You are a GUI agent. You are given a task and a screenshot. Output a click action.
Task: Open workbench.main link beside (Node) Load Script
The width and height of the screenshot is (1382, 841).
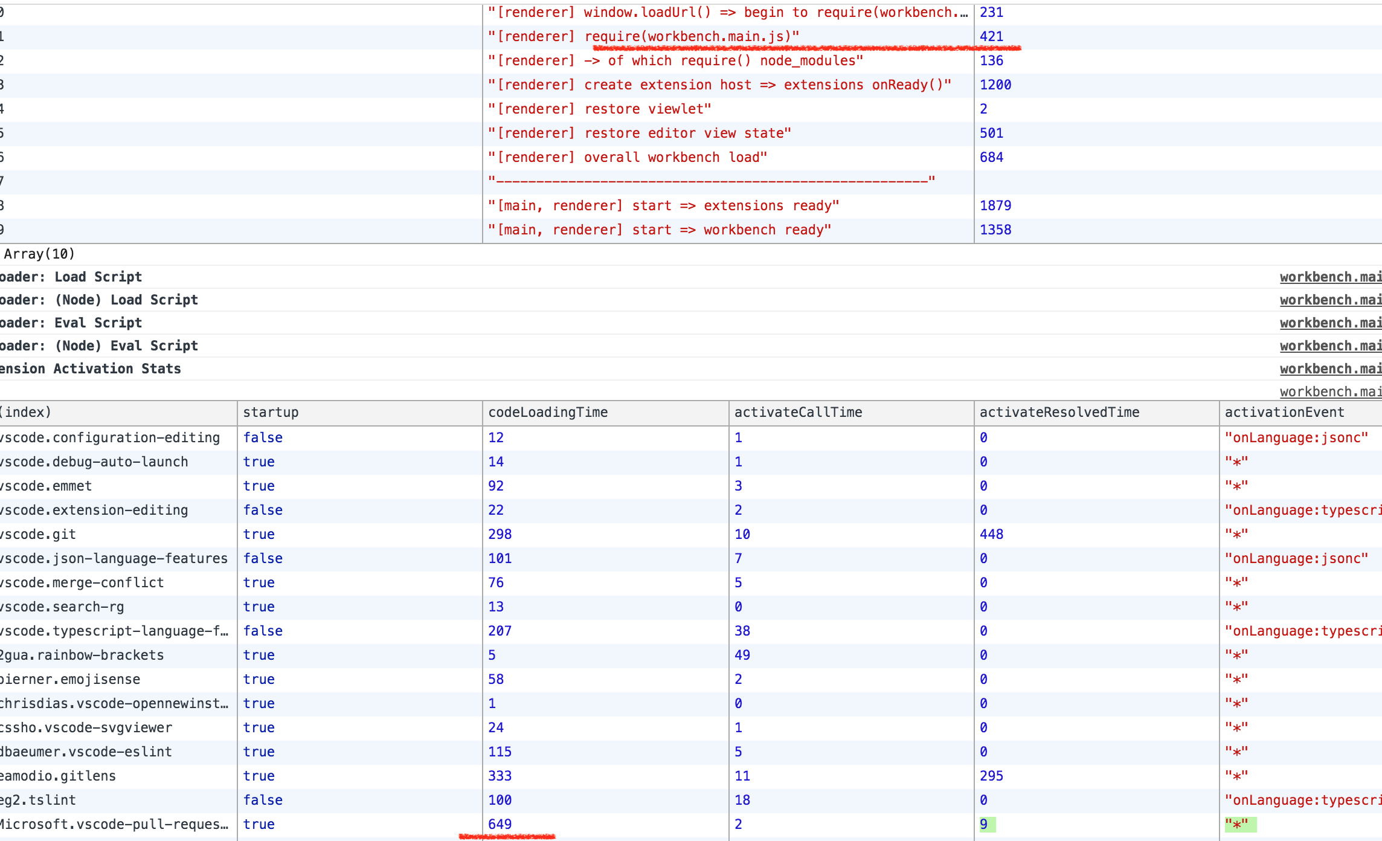pos(1331,300)
